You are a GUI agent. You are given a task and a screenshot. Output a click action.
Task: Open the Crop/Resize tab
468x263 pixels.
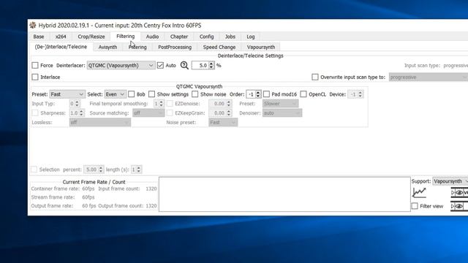pos(91,37)
